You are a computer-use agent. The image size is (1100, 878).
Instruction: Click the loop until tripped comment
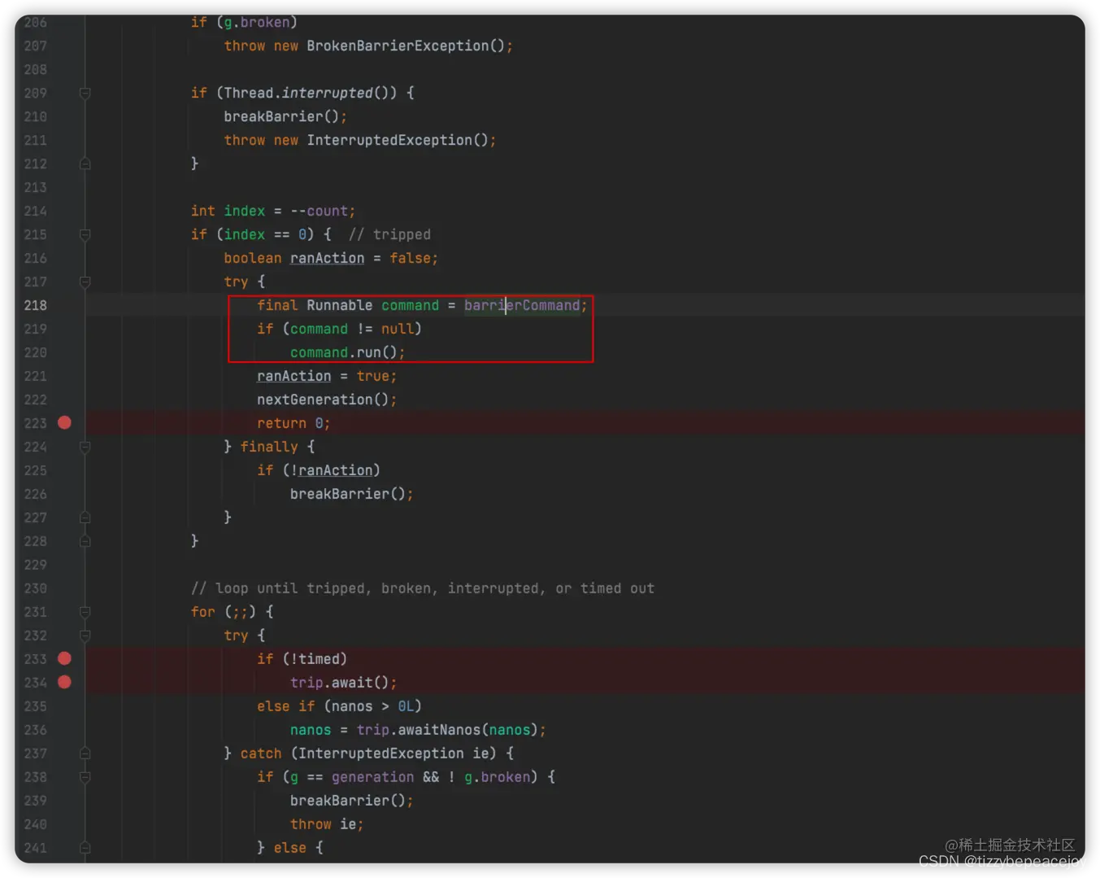[422, 588]
